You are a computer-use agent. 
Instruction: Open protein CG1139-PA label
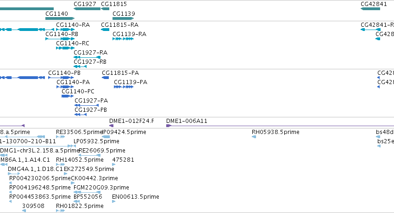click(x=131, y=82)
